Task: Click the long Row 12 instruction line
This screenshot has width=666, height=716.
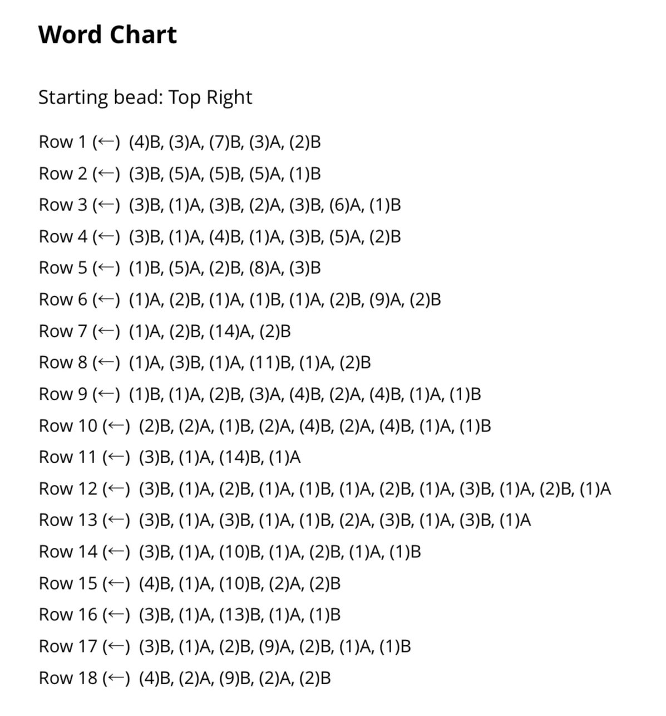Action: (x=324, y=489)
